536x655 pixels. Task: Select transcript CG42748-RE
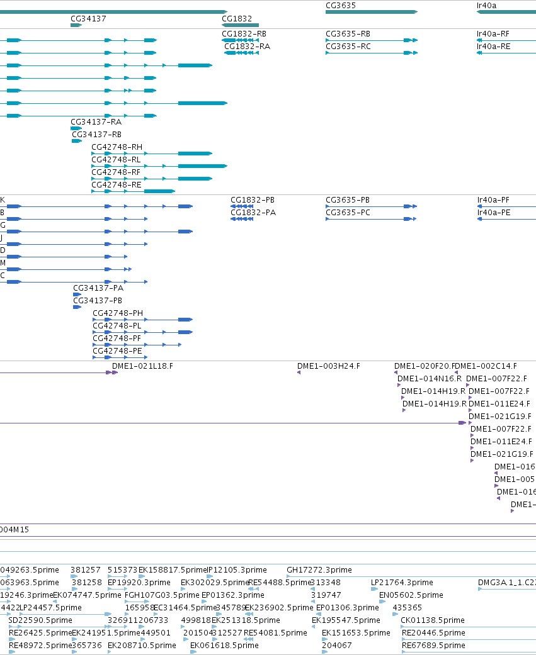coord(117,184)
